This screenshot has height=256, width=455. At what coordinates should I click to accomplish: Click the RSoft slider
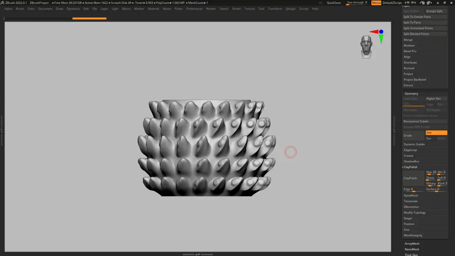tap(442, 184)
